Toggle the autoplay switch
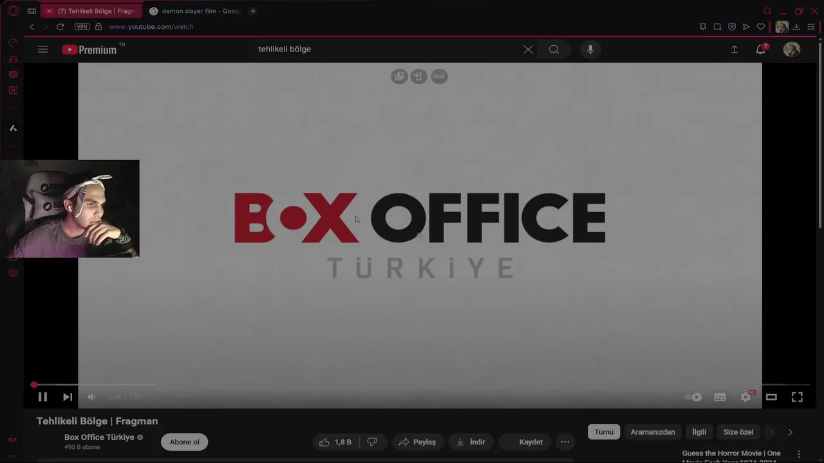Viewport: 824px width, 463px height. 693,397
